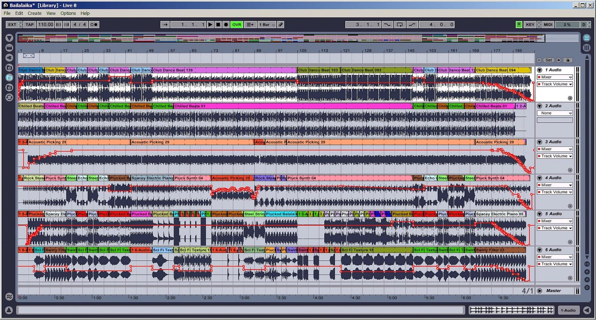
Task: Fold the 3 Audio track
Action: coord(540,142)
